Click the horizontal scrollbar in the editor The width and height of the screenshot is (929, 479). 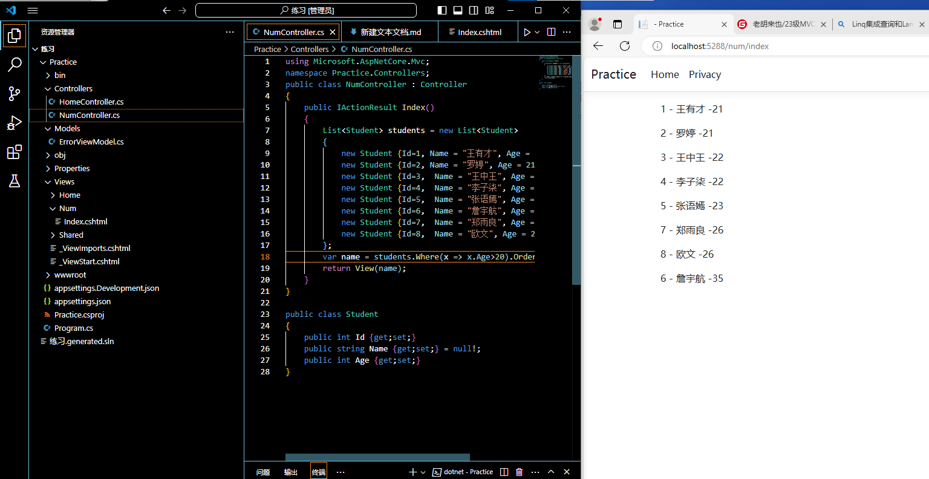point(377,457)
